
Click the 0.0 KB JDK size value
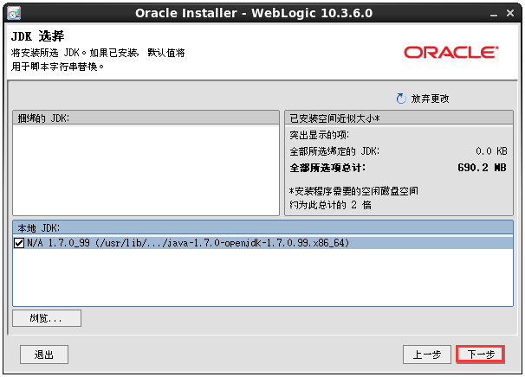[x=491, y=151]
